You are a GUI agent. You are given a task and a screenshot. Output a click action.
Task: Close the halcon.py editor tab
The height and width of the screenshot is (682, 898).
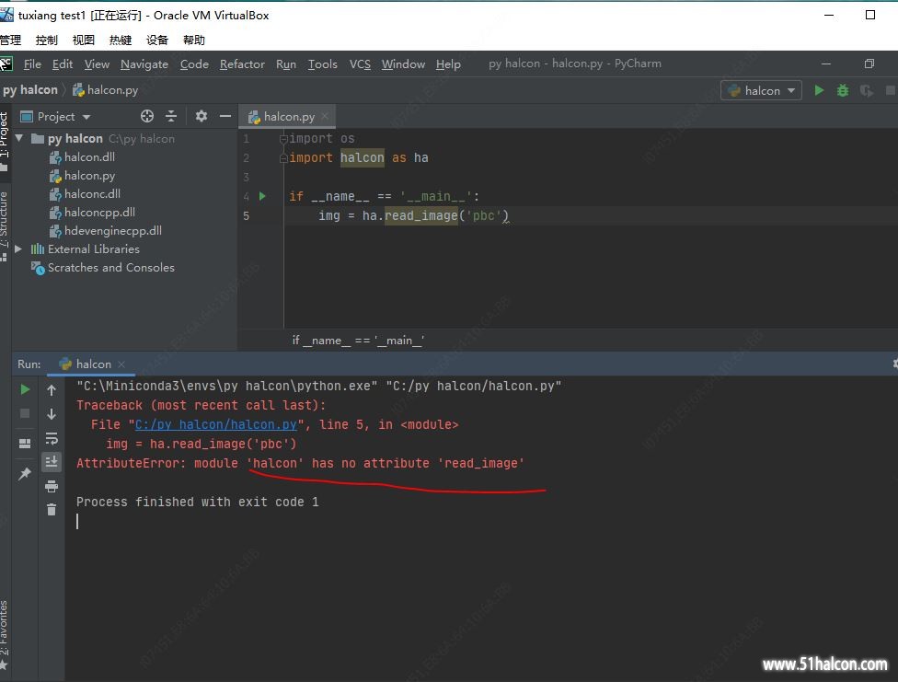[x=325, y=116]
